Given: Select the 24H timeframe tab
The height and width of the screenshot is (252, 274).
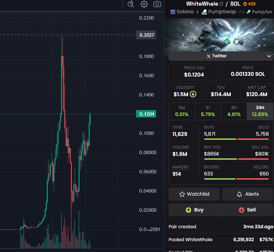Looking at the screenshot, I should tap(260, 111).
